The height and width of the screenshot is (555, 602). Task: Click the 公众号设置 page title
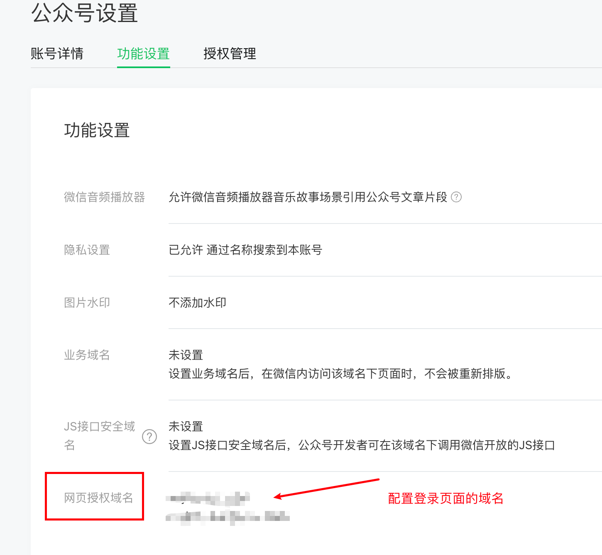click(84, 13)
